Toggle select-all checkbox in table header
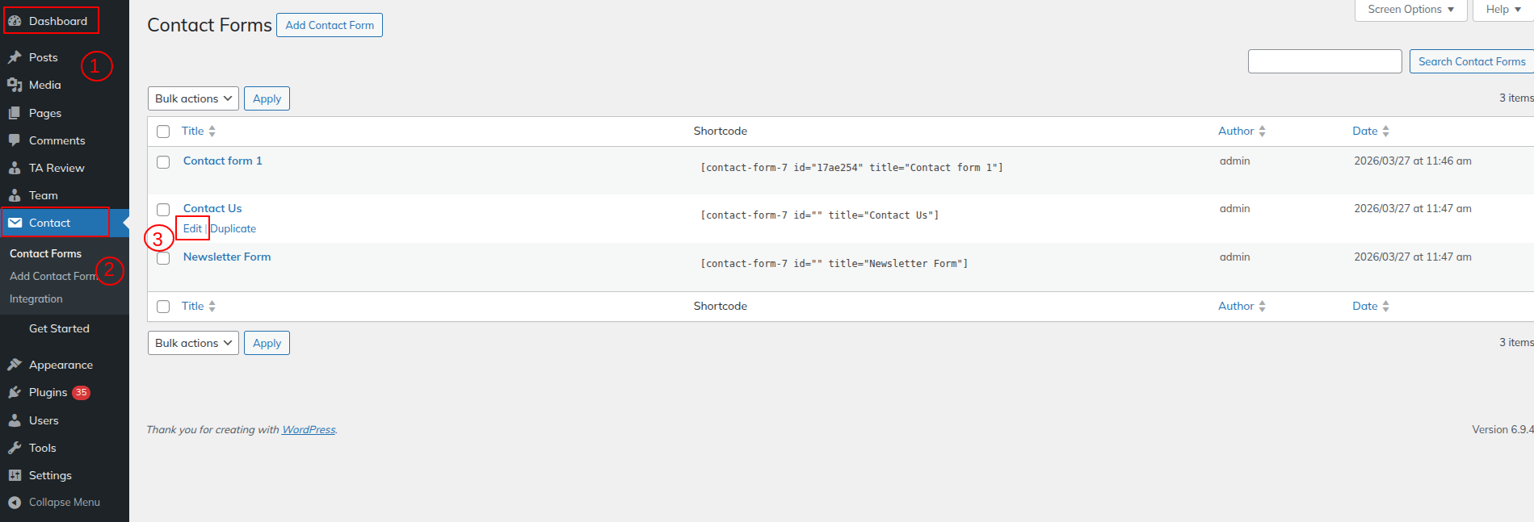1534x522 pixels. (163, 132)
